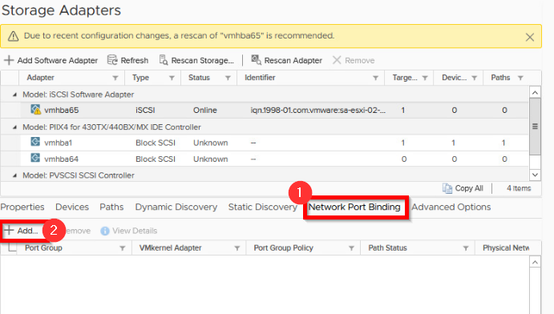This screenshot has height=314, width=554.
Task: Open filter for Port Group column
Action: click(122, 248)
